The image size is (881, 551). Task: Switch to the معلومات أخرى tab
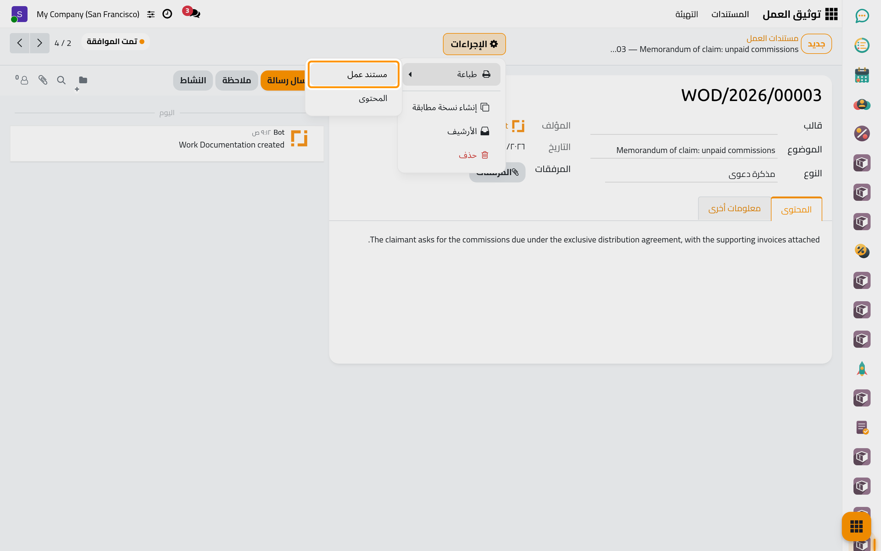(735, 208)
